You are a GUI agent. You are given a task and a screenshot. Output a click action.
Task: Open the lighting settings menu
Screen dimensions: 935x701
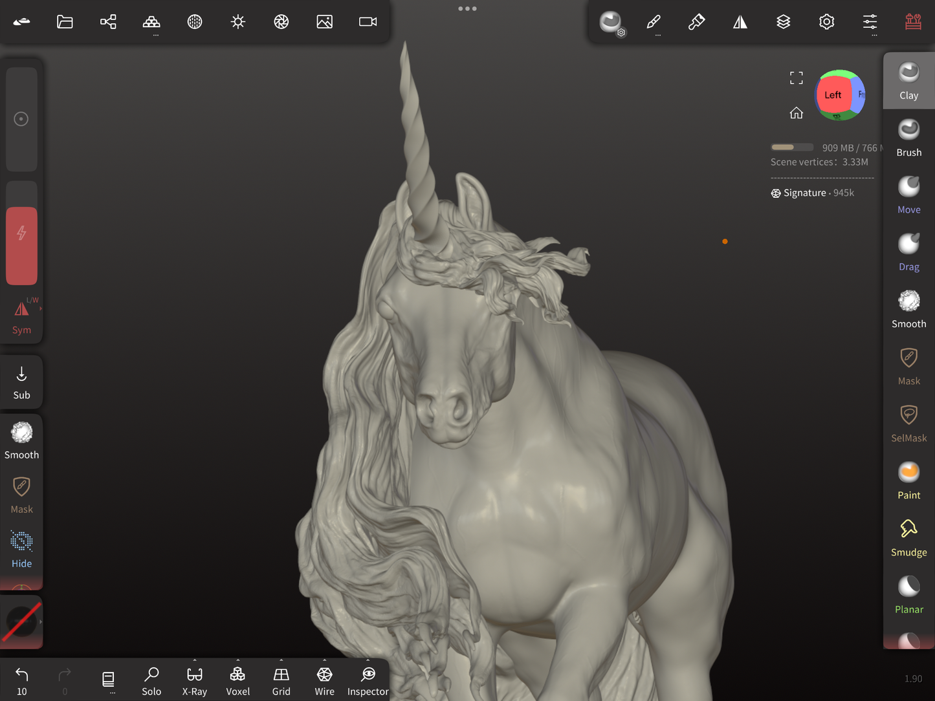pyautogui.click(x=237, y=22)
